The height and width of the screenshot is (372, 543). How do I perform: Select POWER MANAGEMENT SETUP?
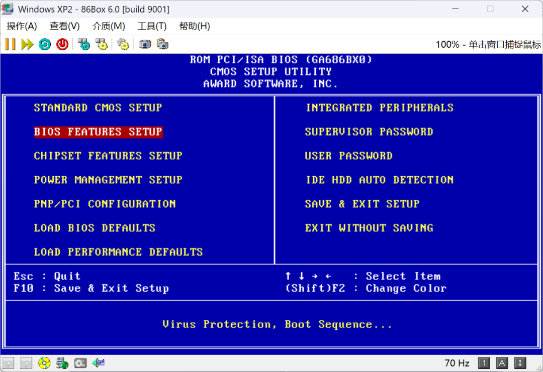[108, 180]
